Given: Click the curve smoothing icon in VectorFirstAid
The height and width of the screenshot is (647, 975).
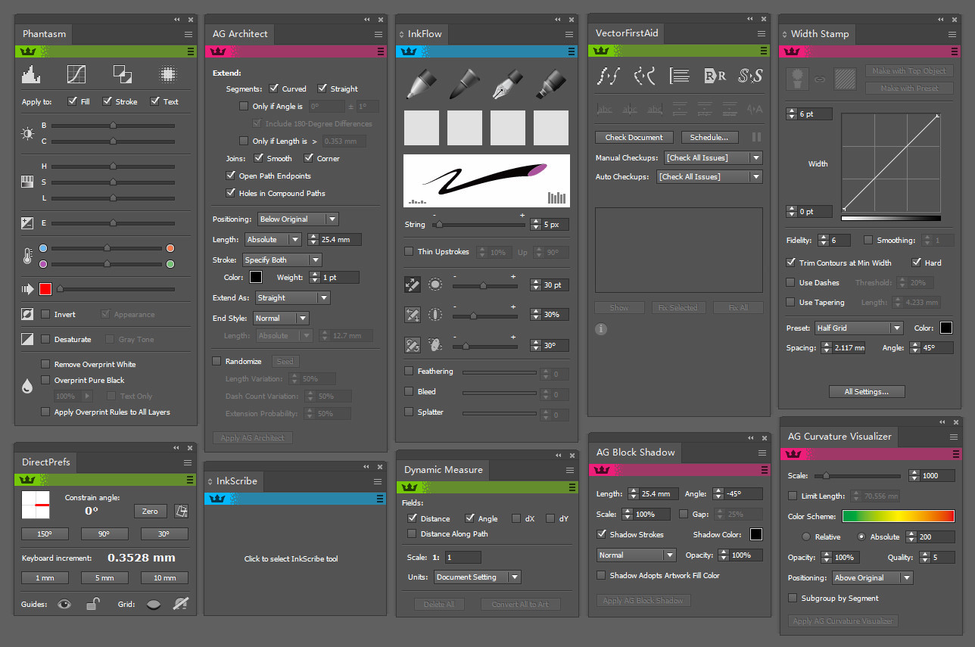Looking at the screenshot, I should point(644,75).
